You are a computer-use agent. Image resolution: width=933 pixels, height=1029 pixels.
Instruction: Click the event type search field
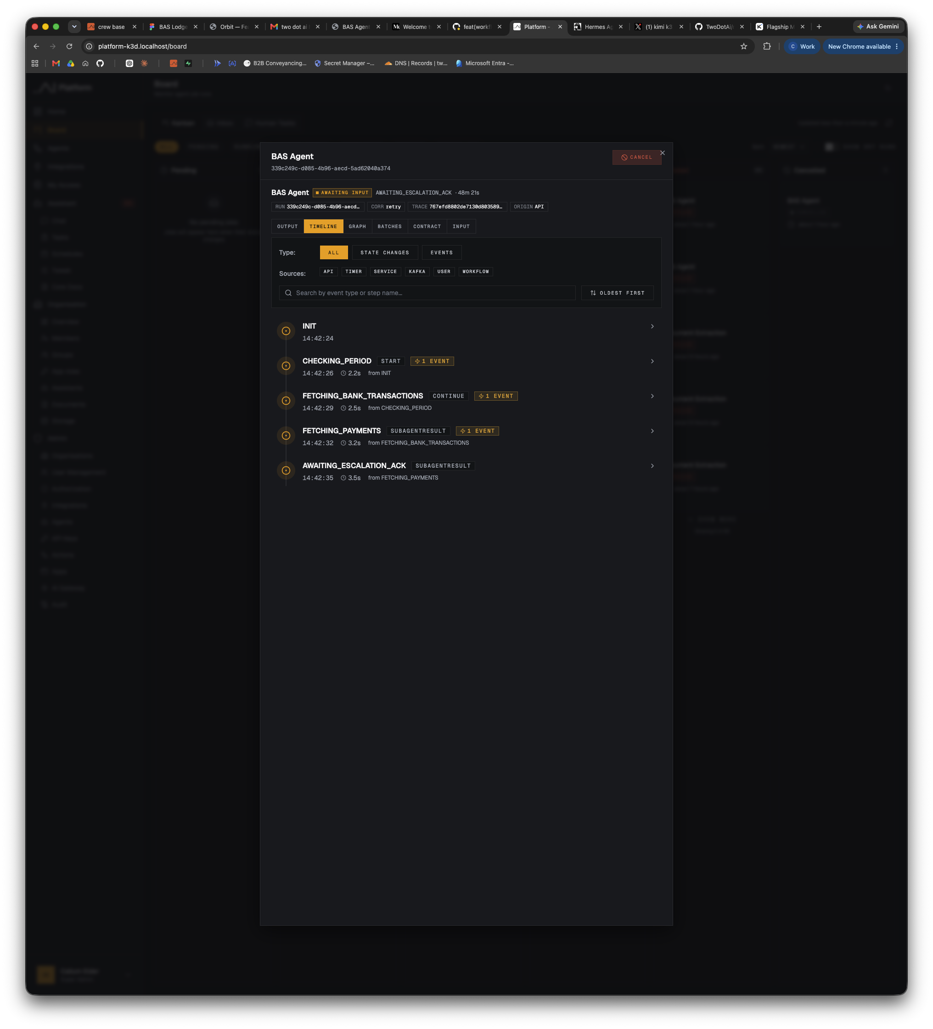point(427,293)
